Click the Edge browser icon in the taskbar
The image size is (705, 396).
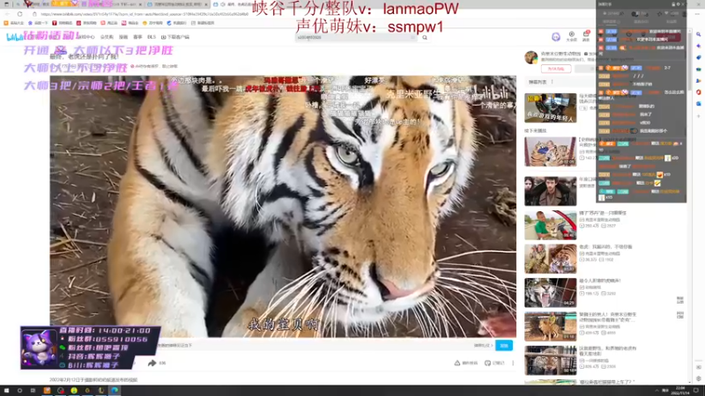click(x=115, y=391)
